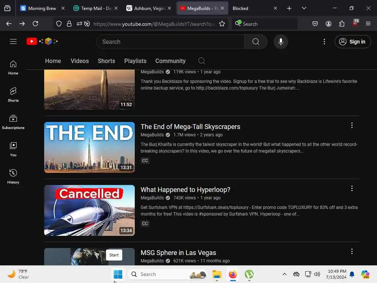Open the MegaBuilds channel link under the Hyperloop video

point(152,198)
